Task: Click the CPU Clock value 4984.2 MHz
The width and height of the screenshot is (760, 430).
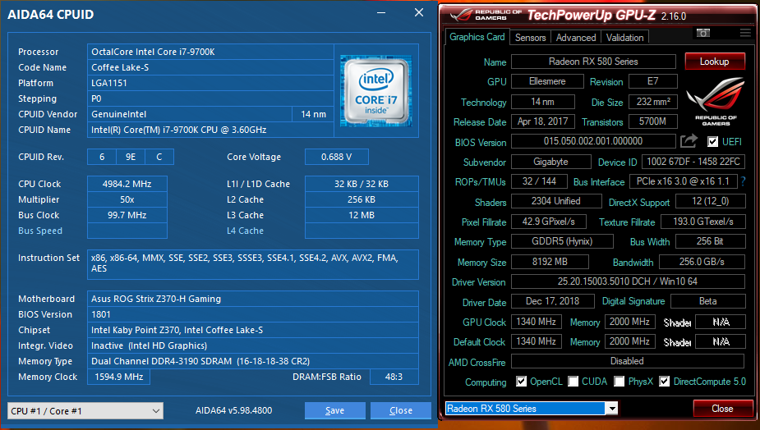Action: 127,184
